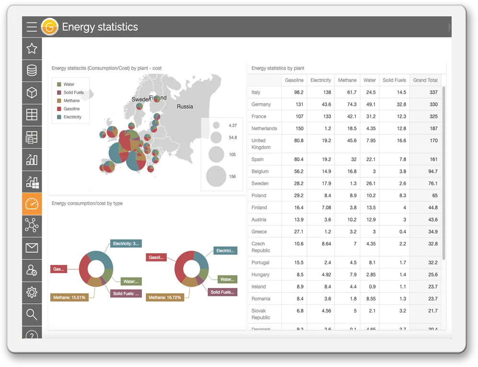This screenshot has width=478, height=367.
Task: Toggle Gasoline series in map legend
Action: click(x=71, y=109)
